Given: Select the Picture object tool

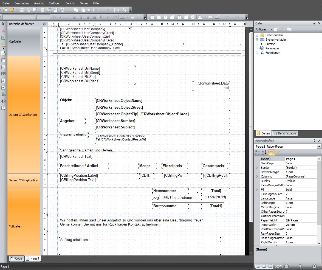Looking at the screenshot, I should (3, 38).
